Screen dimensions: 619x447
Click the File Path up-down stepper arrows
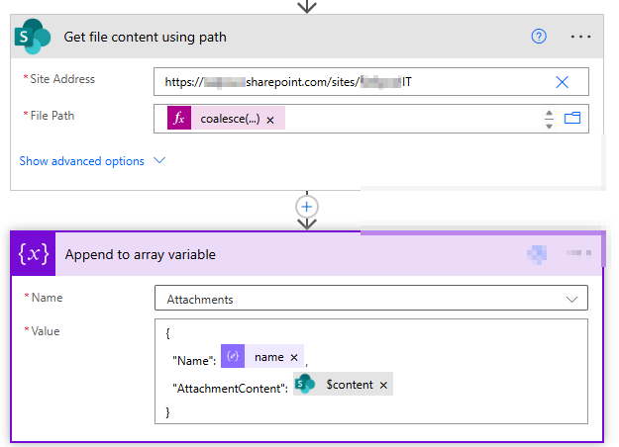click(549, 119)
